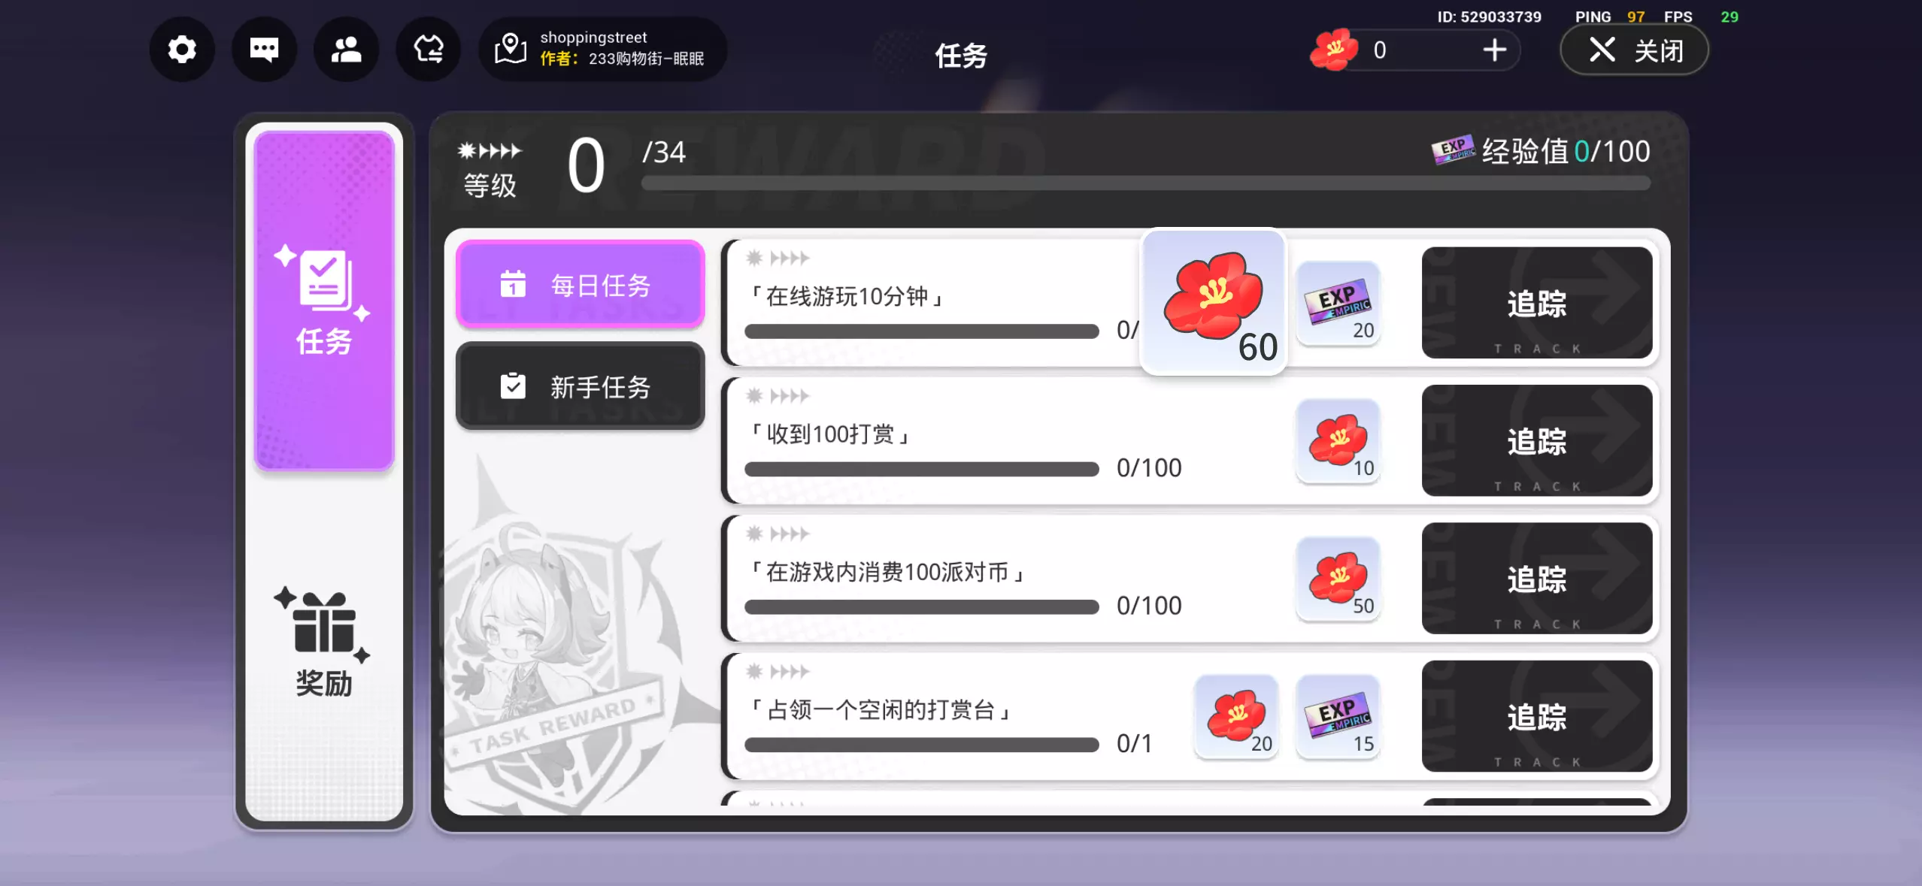Viewport: 1922px width, 886px height.
Task: Click the avatar outfit change icon
Action: [x=428, y=50]
